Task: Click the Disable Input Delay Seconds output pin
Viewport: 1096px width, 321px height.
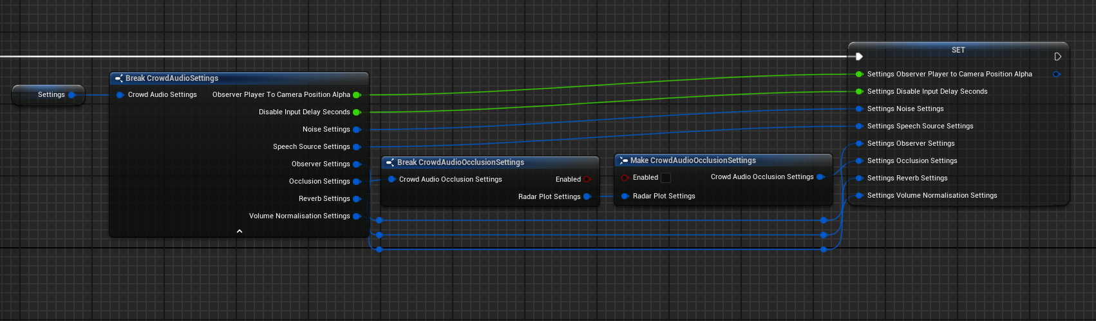Action: [357, 112]
